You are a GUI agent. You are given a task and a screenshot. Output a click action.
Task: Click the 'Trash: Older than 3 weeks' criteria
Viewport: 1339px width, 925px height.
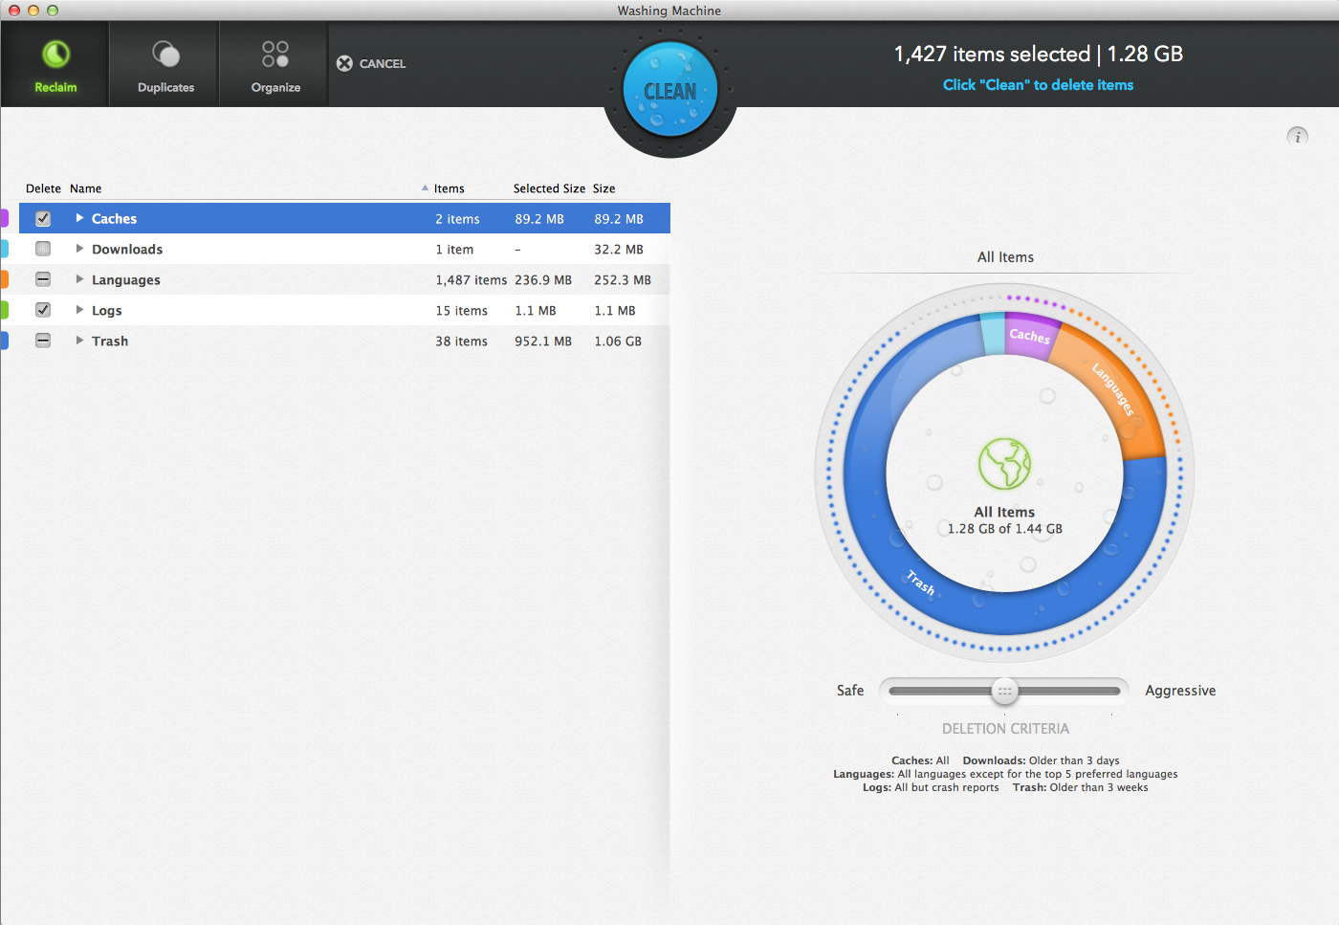tap(1081, 788)
